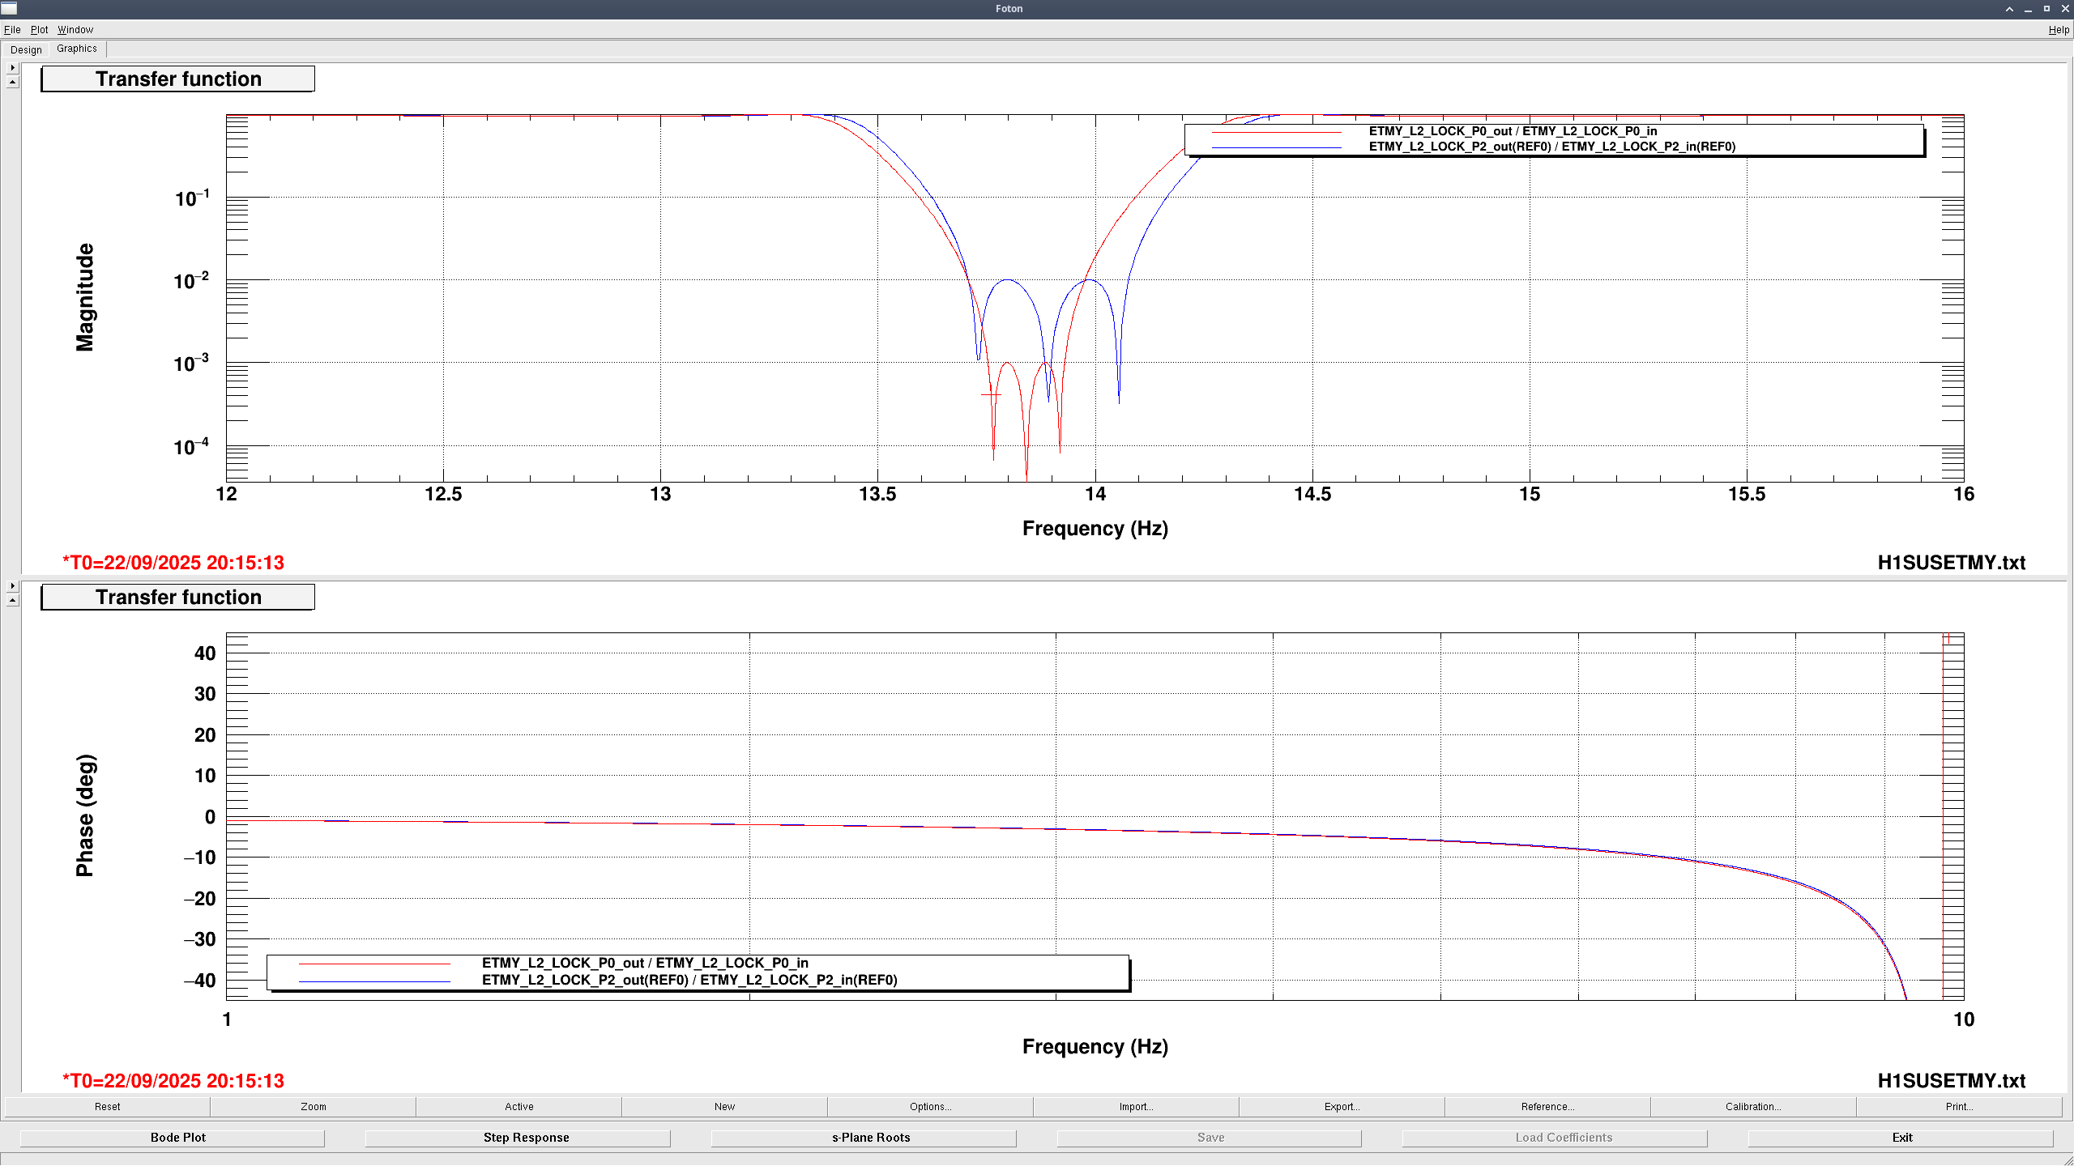Click the Zoom button
The image size is (2074, 1166).
pos(314,1107)
